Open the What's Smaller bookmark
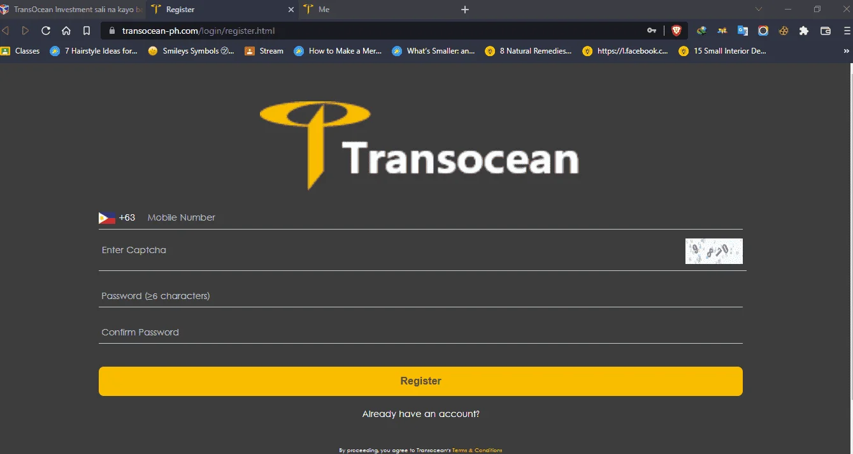The height and width of the screenshot is (454, 853). coord(434,51)
